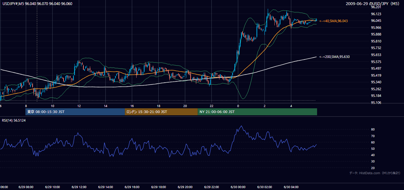Click the 6/29 10:00 bottom time label
The width and height of the screenshot is (404, 190).
[x=52, y=187]
